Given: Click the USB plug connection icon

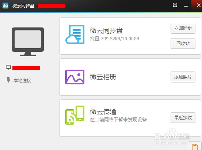Looking at the screenshot, I should point(8,80).
